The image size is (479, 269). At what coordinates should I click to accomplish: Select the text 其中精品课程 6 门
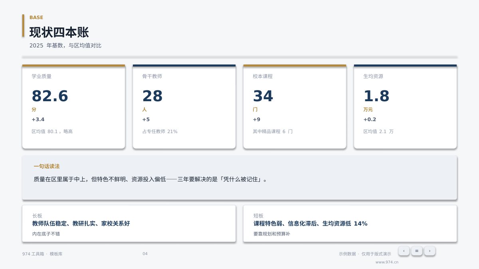(273, 132)
